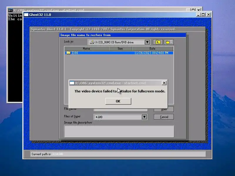Click the create new folder icon

click(x=169, y=42)
